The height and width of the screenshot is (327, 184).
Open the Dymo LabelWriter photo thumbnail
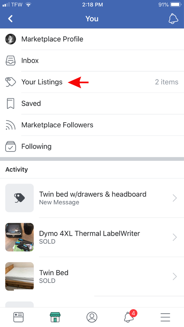point(20,237)
